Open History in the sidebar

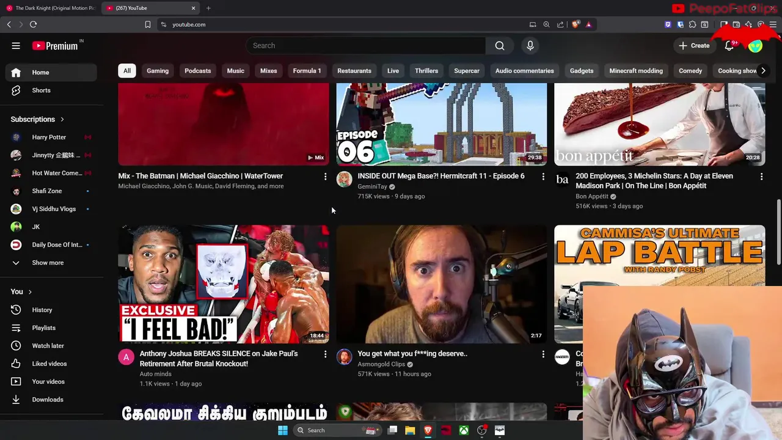point(51,310)
